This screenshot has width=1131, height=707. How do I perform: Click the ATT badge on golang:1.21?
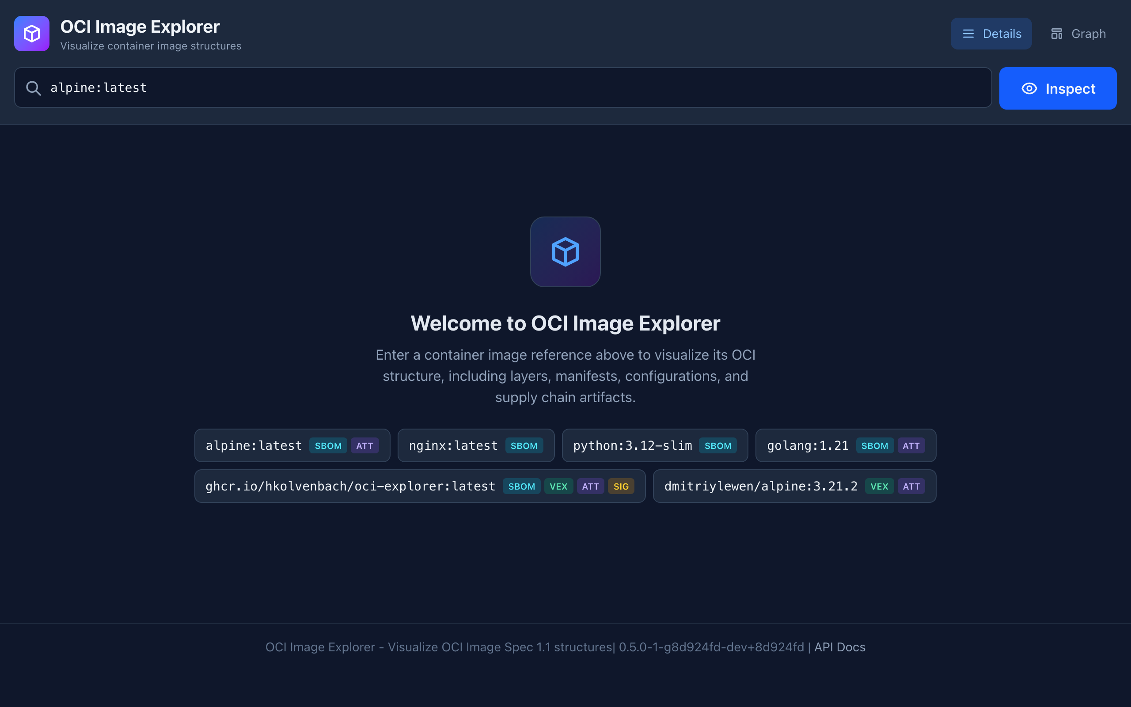pos(911,445)
